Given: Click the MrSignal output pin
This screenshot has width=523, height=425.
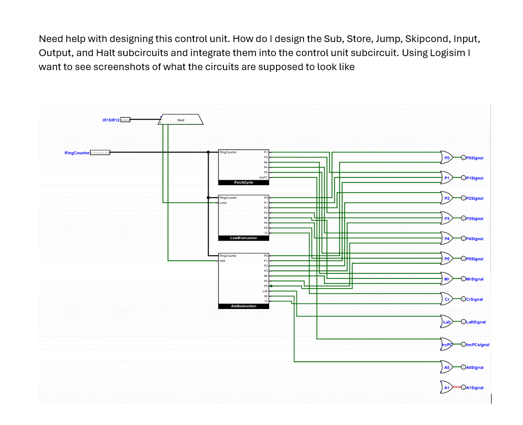Looking at the screenshot, I should tap(463, 279).
